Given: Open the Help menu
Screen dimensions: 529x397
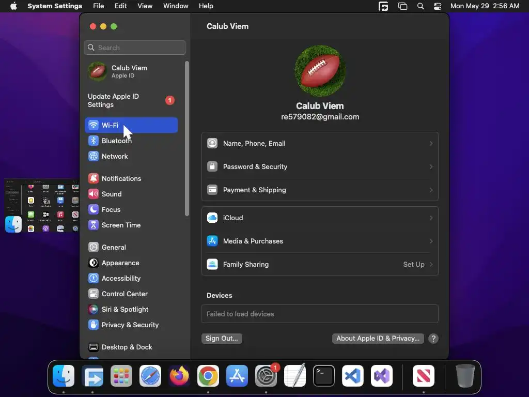Looking at the screenshot, I should [x=206, y=6].
